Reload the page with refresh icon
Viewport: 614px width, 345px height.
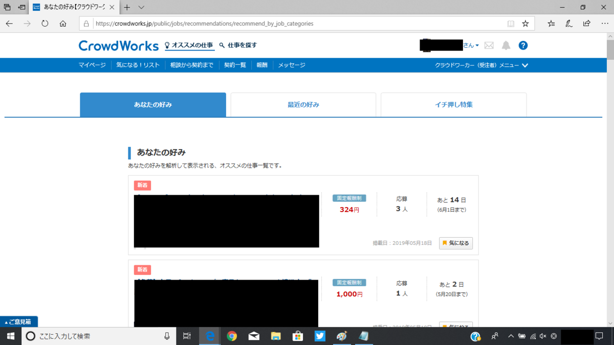point(45,24)
